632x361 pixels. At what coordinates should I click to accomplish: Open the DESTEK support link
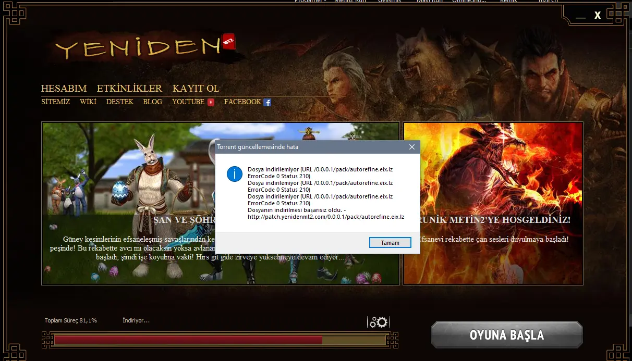[x=119, y=102]
